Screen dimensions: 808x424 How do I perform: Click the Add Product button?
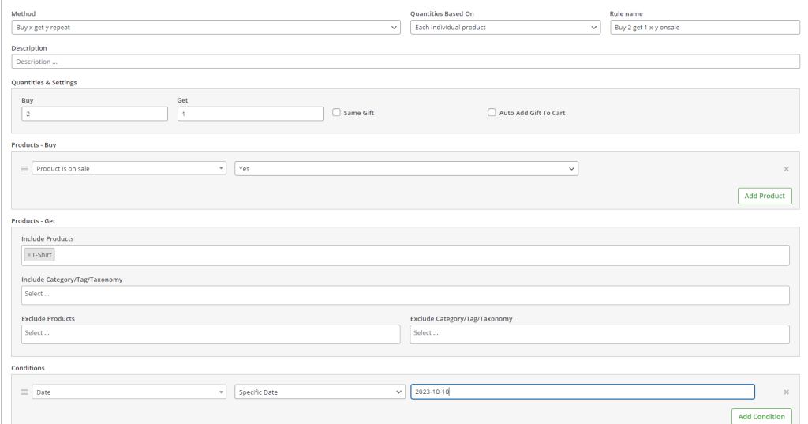tap(765, 196)
